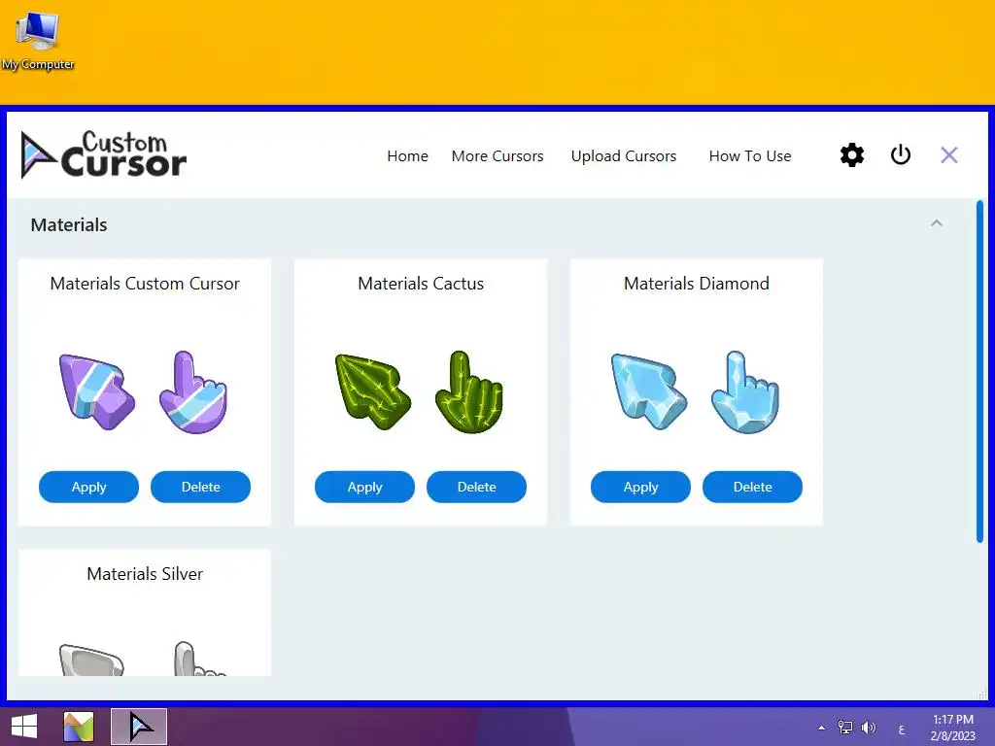Open the How To Use page

750,156
